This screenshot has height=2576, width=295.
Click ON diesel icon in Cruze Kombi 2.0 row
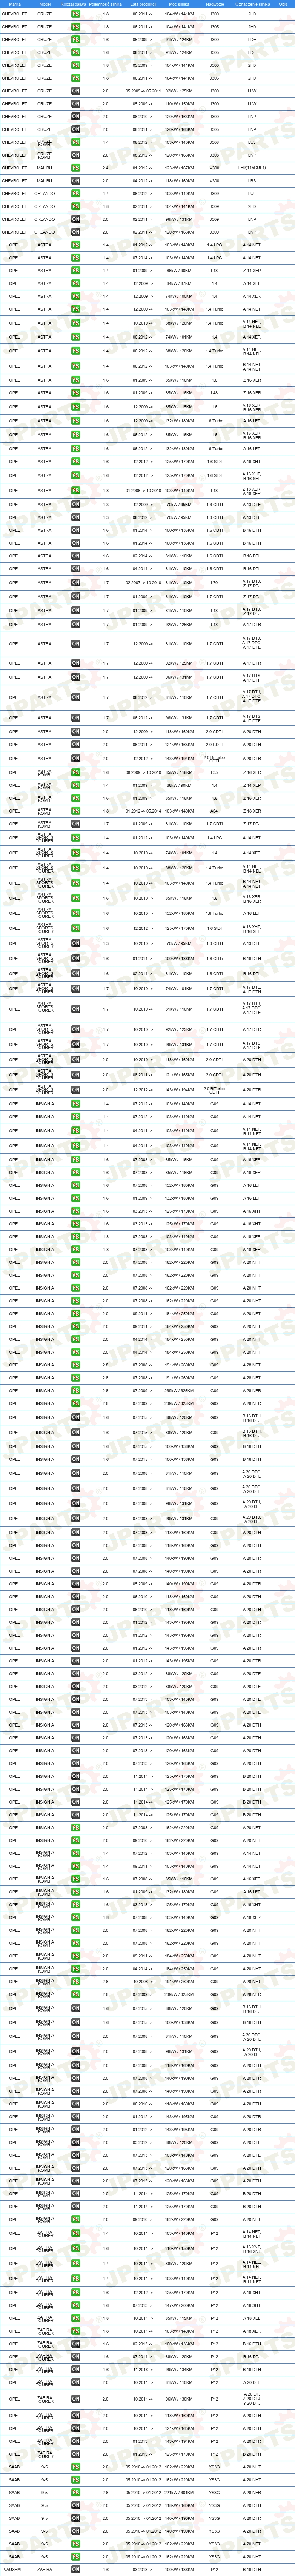click(x=76, y=155)
